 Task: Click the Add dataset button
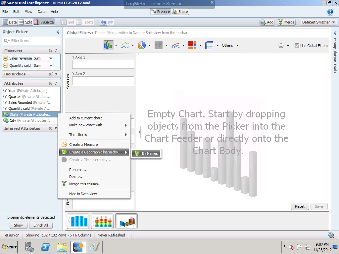(x=267, y=22)
